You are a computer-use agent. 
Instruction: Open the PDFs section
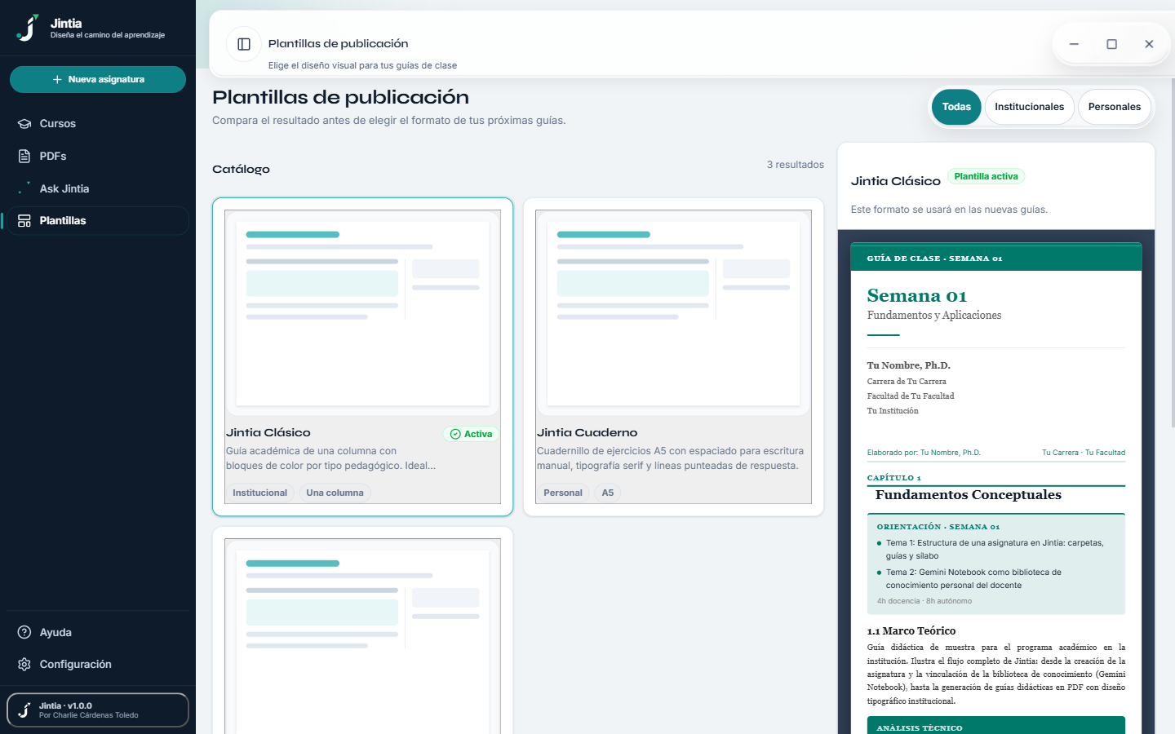98,156
